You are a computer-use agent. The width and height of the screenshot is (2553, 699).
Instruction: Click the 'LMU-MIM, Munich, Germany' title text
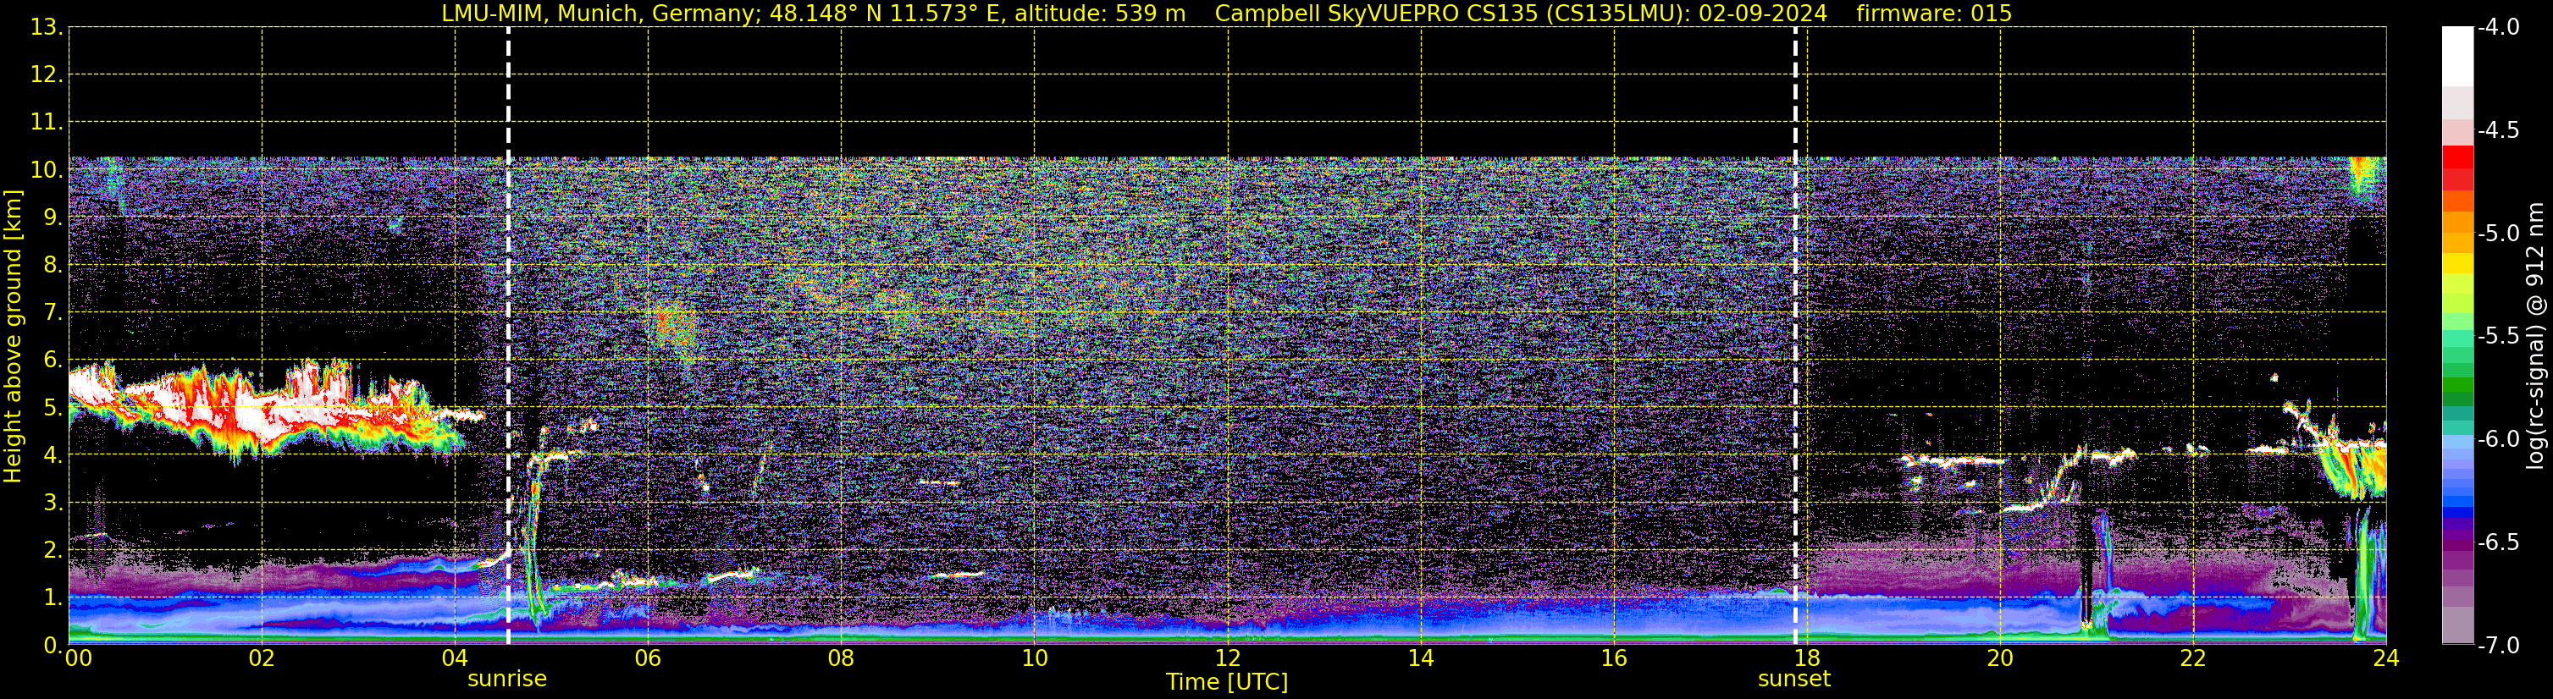[601, 13]
